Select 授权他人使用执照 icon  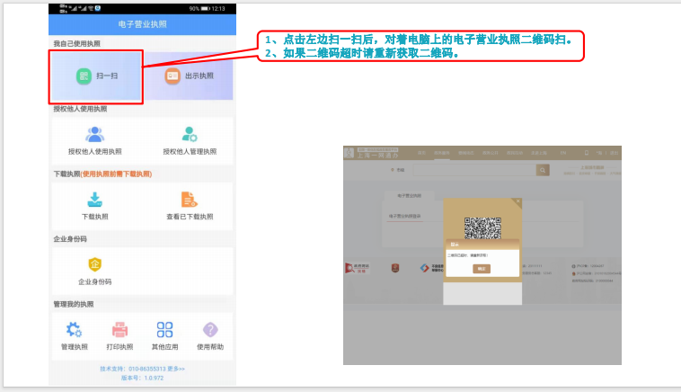pyautogui.click(x=95, y=134)
